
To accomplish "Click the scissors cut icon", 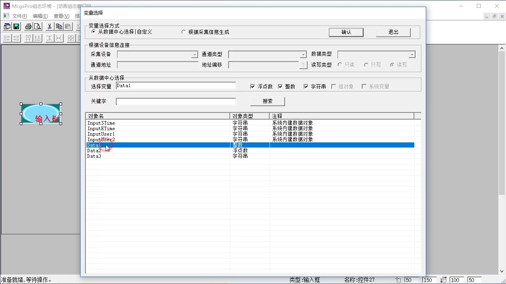I will pos(49,26).
